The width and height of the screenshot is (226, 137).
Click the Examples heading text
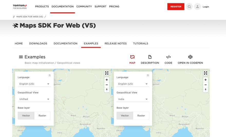click(35, 57)
